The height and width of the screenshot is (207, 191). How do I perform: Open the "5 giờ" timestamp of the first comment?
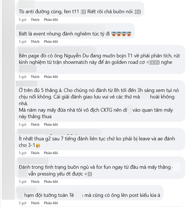pos(23,19)
